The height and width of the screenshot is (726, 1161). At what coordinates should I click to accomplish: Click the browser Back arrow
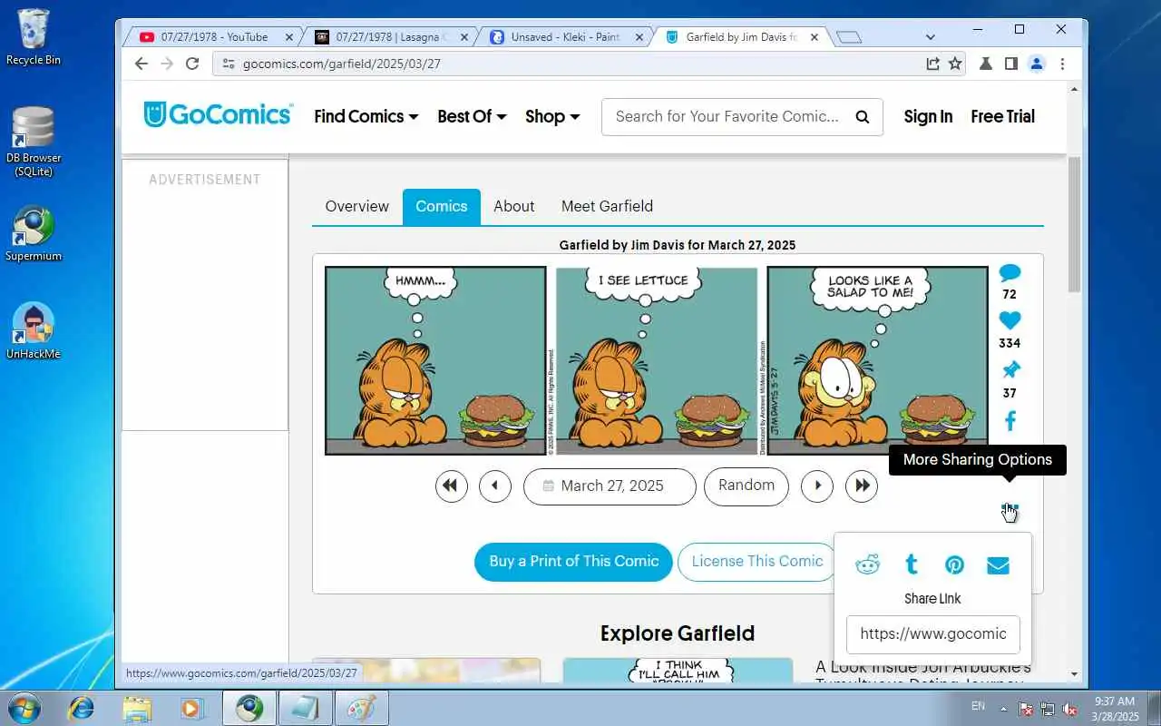[141, 64]
